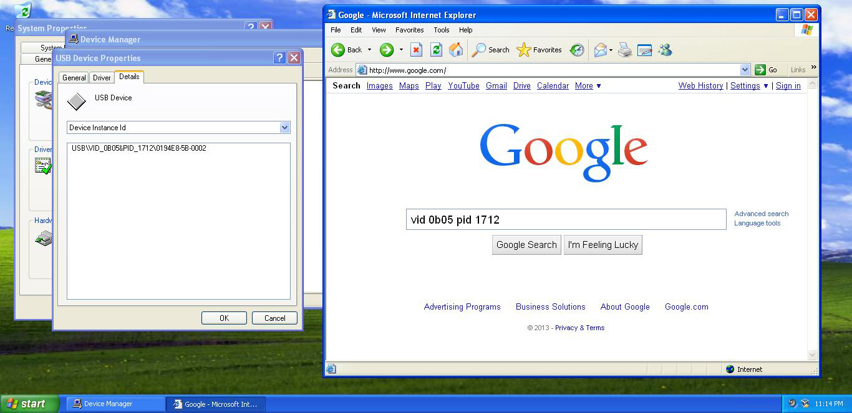
Task: Switch to Device Manager taskbar button
Action: point(116,404)
